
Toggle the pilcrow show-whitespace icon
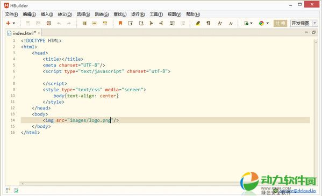pyautogui.click(x=208, y=23)
